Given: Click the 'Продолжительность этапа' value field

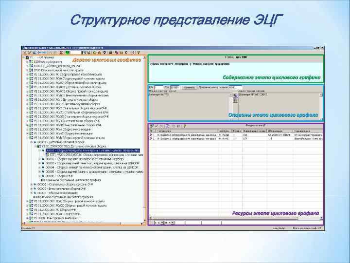Looking at the screenshot, I should click(x=235, y=88).
